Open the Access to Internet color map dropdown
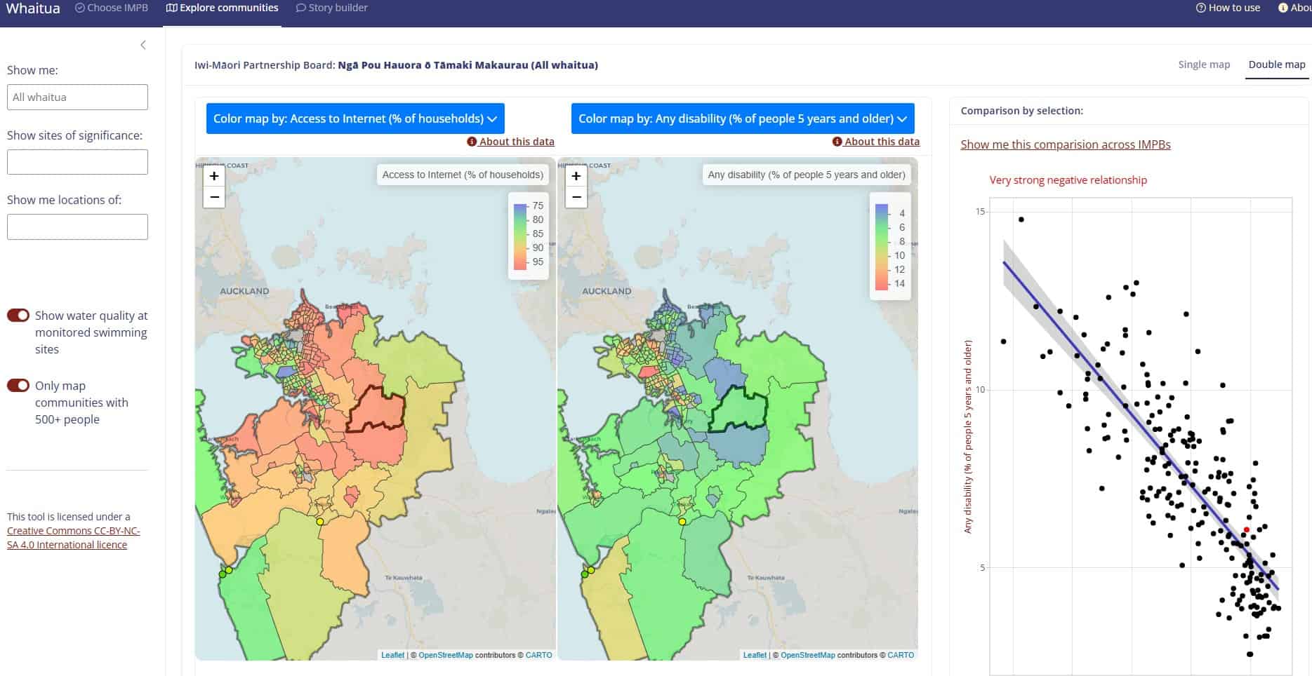 [354, 119]
